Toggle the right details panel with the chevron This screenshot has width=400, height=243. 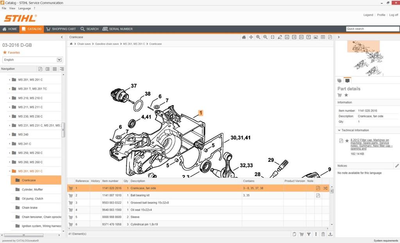(x=339, y=37)
